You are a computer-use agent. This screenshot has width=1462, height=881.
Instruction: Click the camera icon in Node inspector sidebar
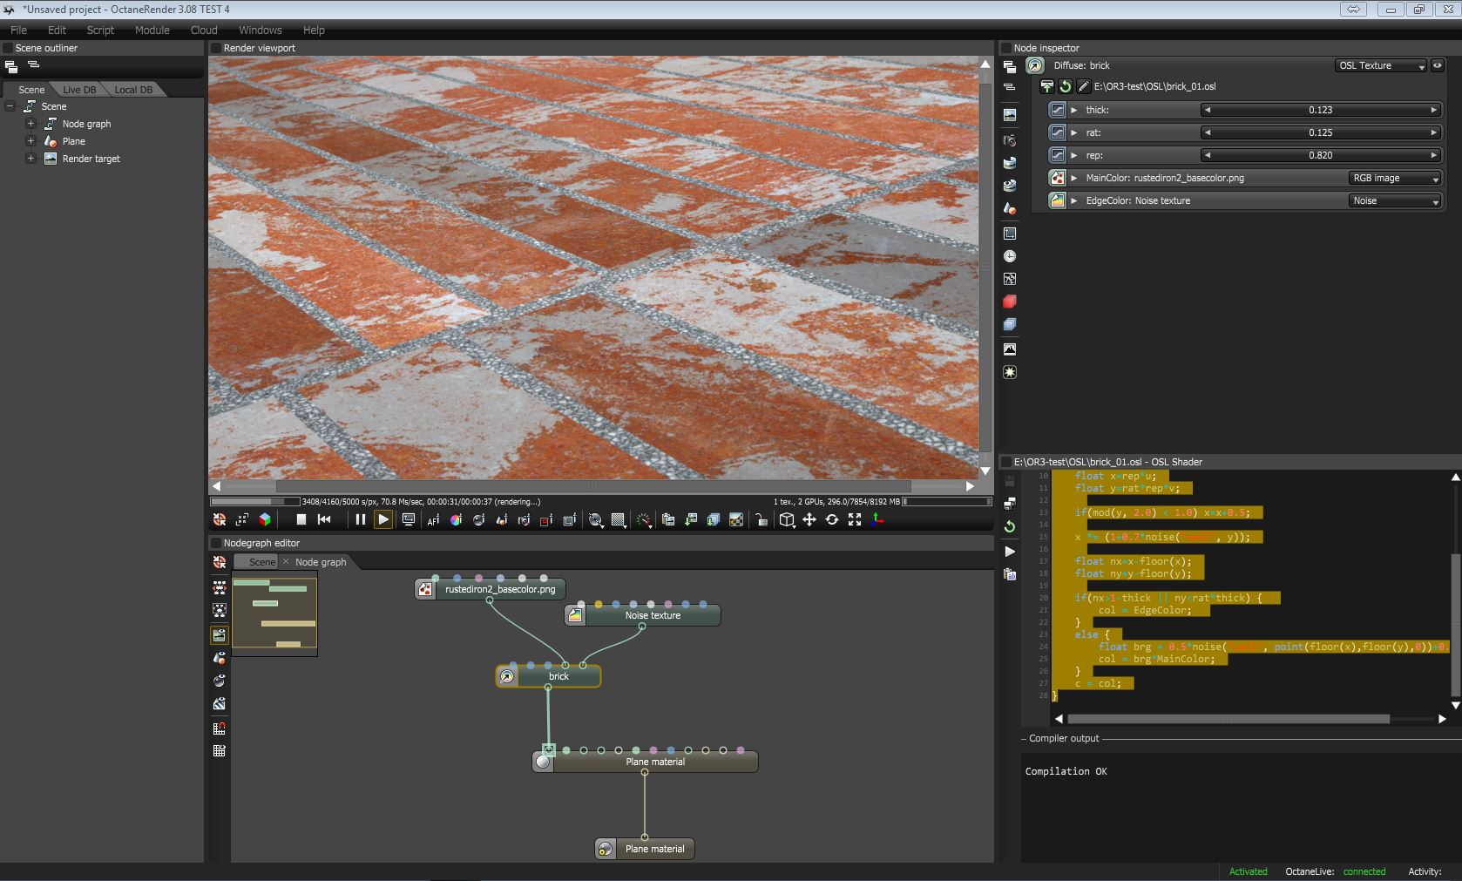[1010, 140]
